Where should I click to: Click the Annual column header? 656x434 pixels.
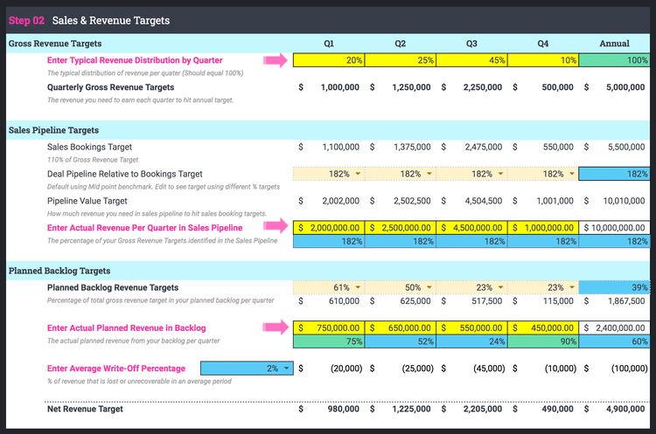coord(614,43)
